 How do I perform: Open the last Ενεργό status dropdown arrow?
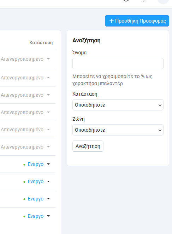coord(48,216)
